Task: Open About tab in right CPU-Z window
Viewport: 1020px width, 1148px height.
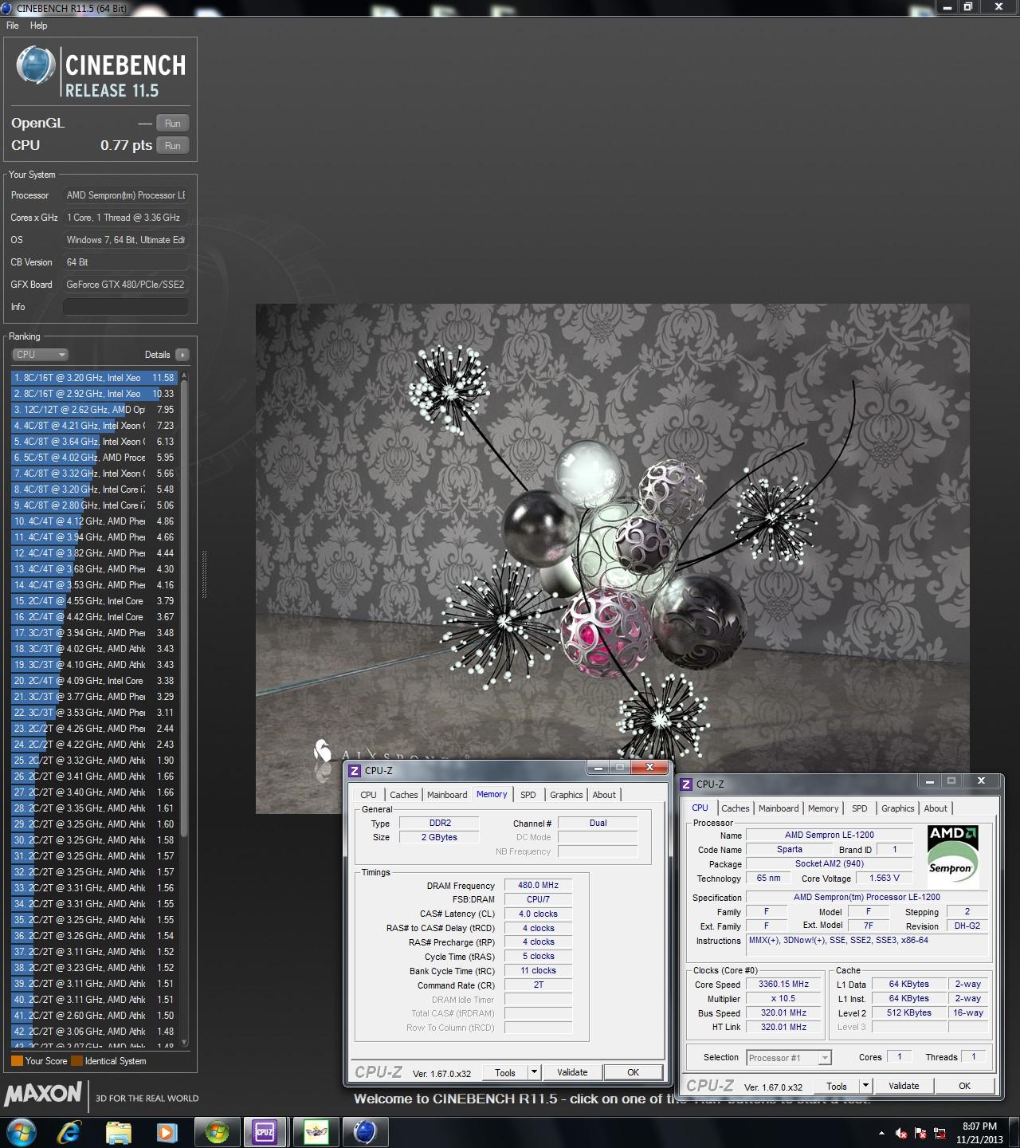Action: [936, 808]
